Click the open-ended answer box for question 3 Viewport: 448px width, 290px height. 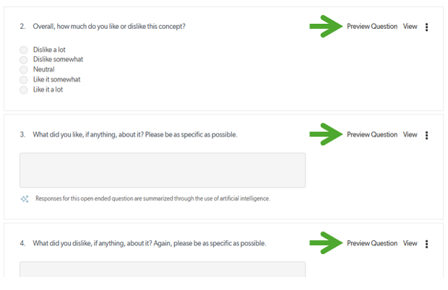click(163, 170)
